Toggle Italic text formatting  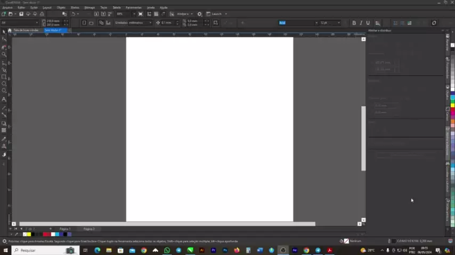tap(361, 23)
